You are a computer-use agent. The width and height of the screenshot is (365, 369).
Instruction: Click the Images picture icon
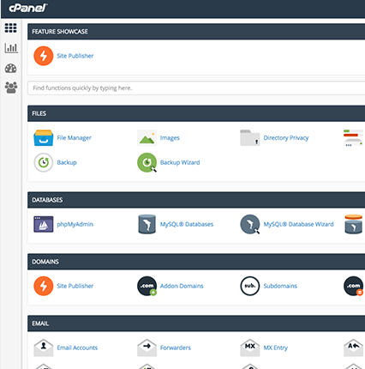coord(147,138)
